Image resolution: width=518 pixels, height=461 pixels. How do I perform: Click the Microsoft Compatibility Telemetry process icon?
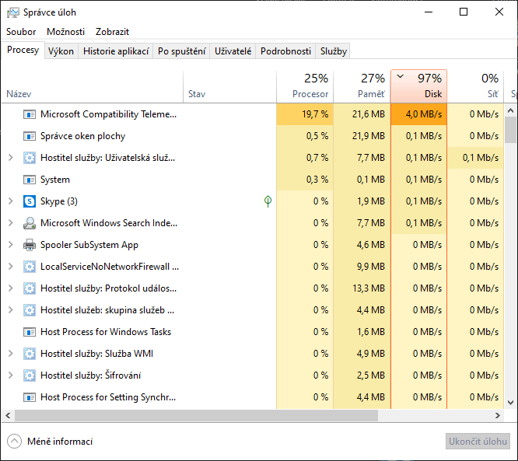30,114
